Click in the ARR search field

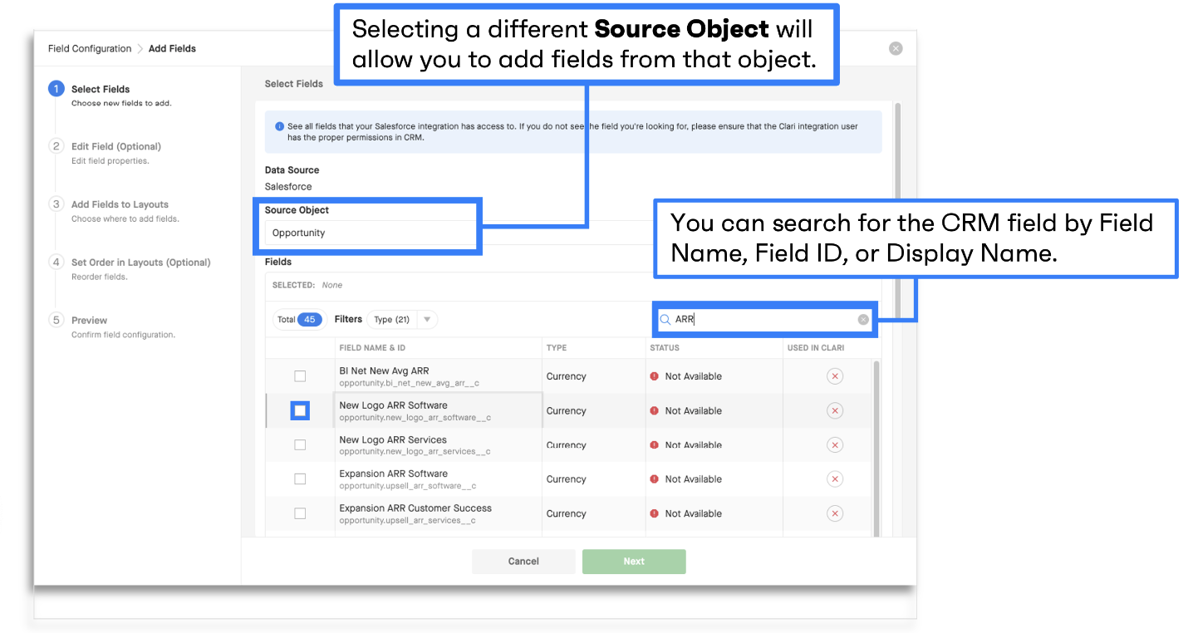[763, 319]
